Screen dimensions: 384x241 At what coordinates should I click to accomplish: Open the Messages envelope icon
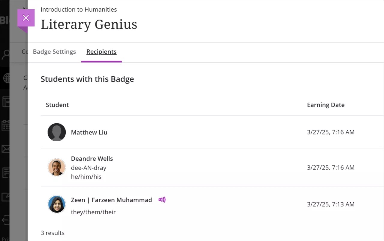pyautogui.click(x=5, y=149)
